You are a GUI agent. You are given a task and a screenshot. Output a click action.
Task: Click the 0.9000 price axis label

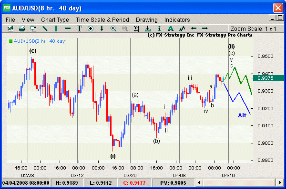click(x=266, y=143)
